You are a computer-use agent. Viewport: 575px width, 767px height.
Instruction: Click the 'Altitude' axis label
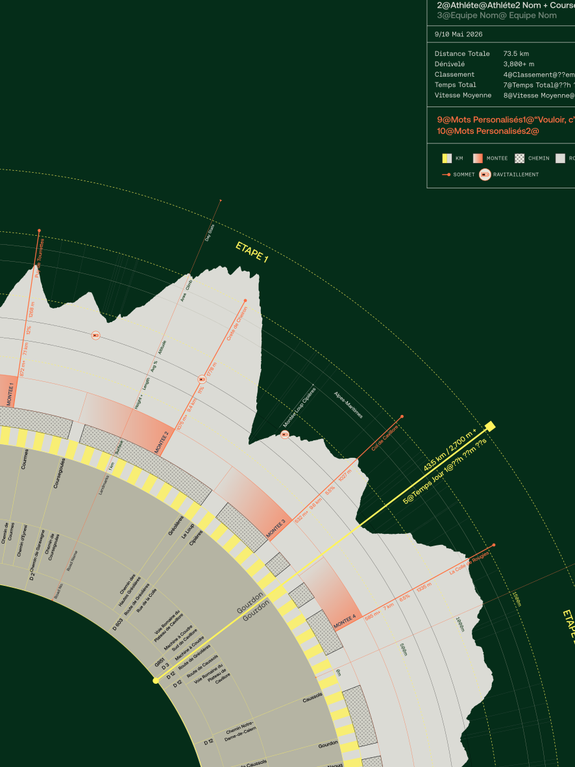pyautogui.click(x=162, y=348)
